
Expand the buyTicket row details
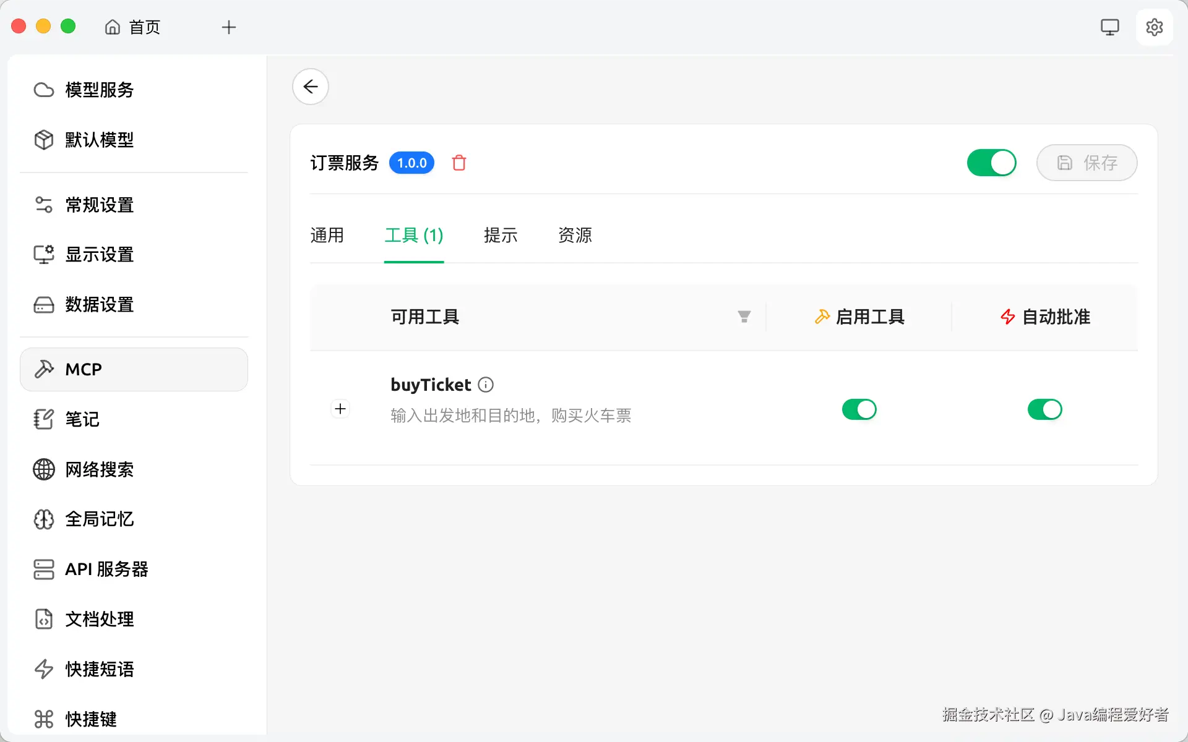pyautogui.click(x=340, y=409)
